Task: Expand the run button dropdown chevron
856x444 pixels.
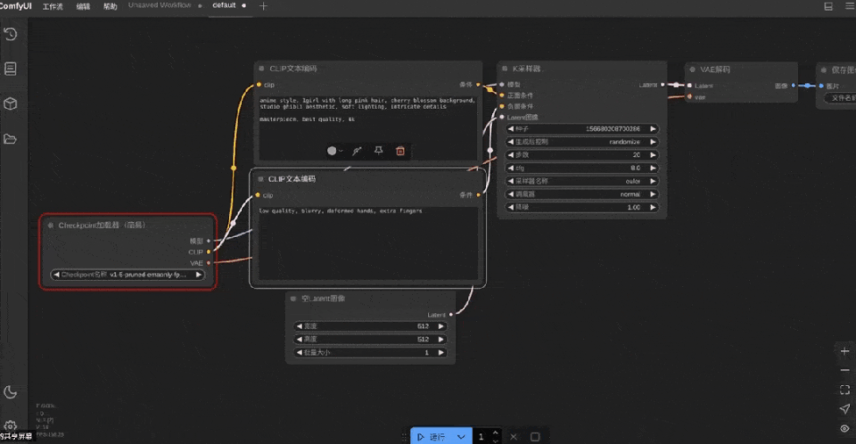Action: point(461,437)
